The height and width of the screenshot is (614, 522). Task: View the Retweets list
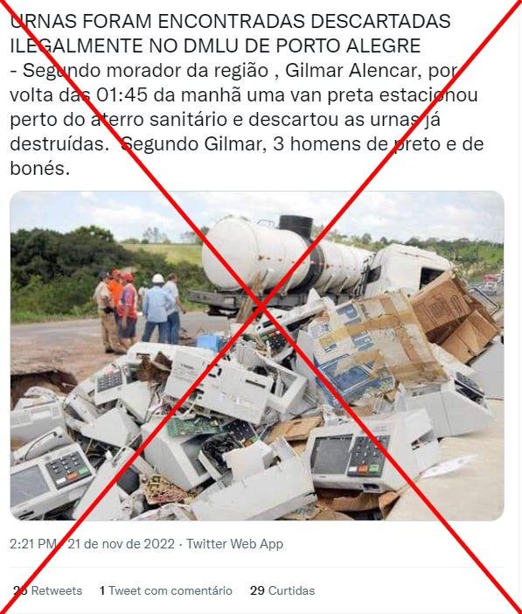coord(48,590)
